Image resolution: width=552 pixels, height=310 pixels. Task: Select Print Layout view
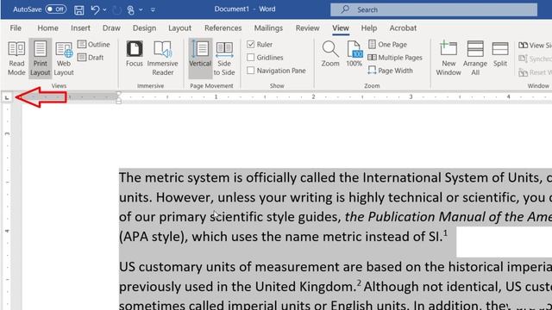coord(41,58)
